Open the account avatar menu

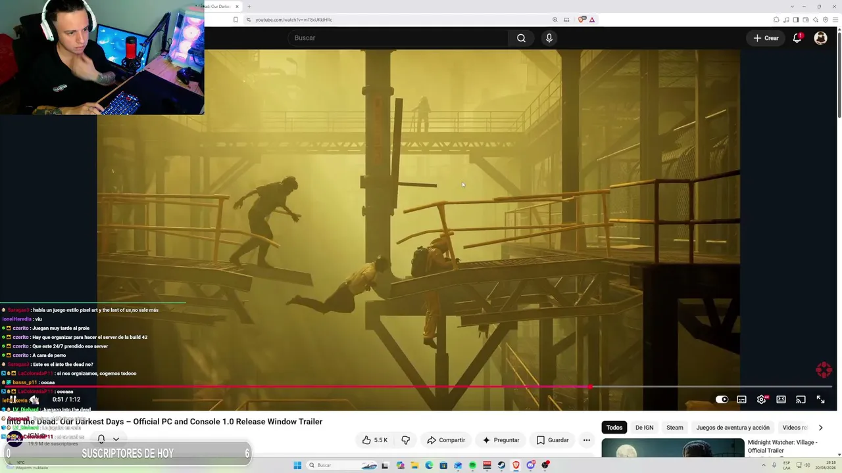[820, 38]
